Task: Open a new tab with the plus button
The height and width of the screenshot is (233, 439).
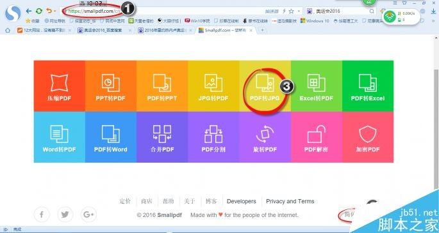Action: point(262,31)
